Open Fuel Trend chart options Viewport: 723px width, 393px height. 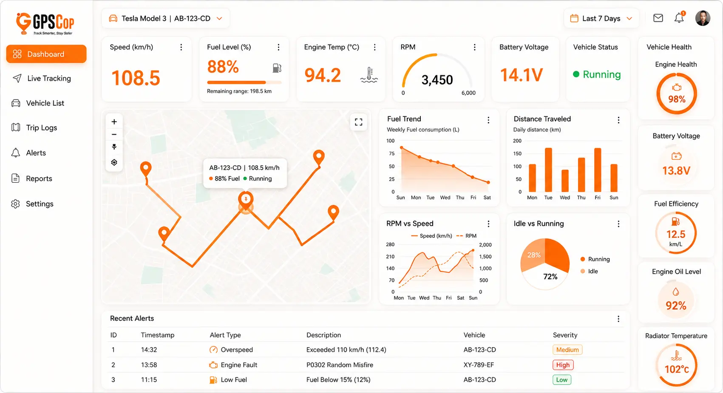[x=488, y=120]
